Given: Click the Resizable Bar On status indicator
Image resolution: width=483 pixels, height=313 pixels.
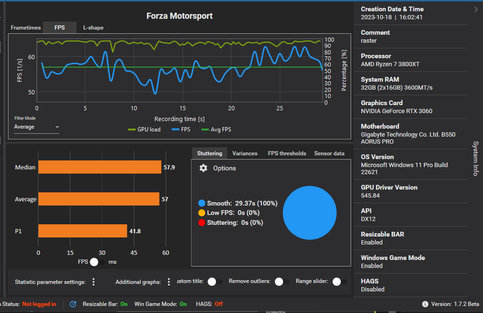Looking at the screenshot, I should (x=105, y=304).
